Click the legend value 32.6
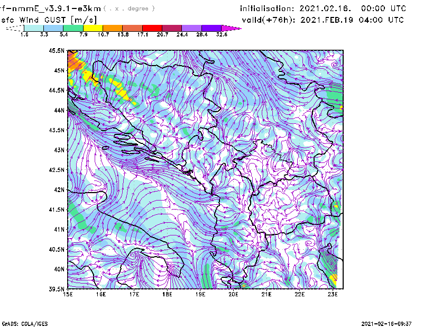Screen dimensions: 423x327 click(222, 34)
